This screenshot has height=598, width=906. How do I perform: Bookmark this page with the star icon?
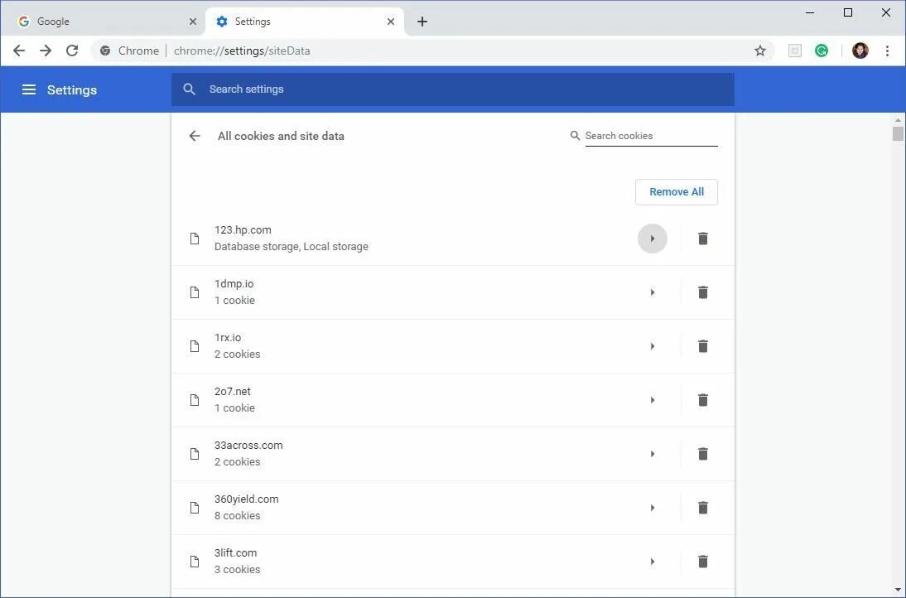point(759,51)
